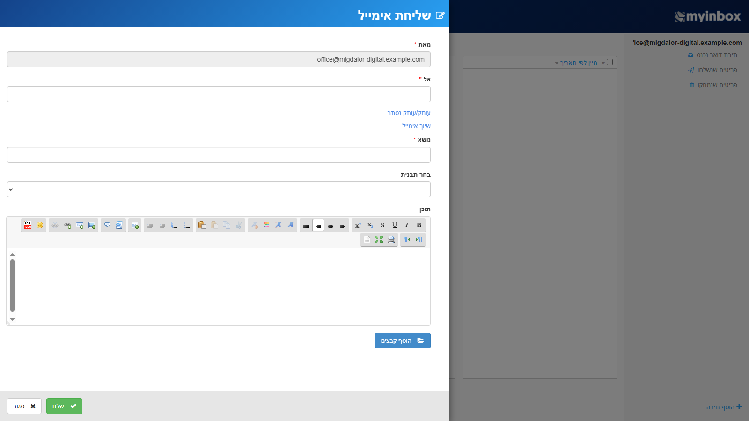Focus the נושא subject input field
The height and width of the screenshot is (421, 749).
pyautogui.click(x=219, y=155)
